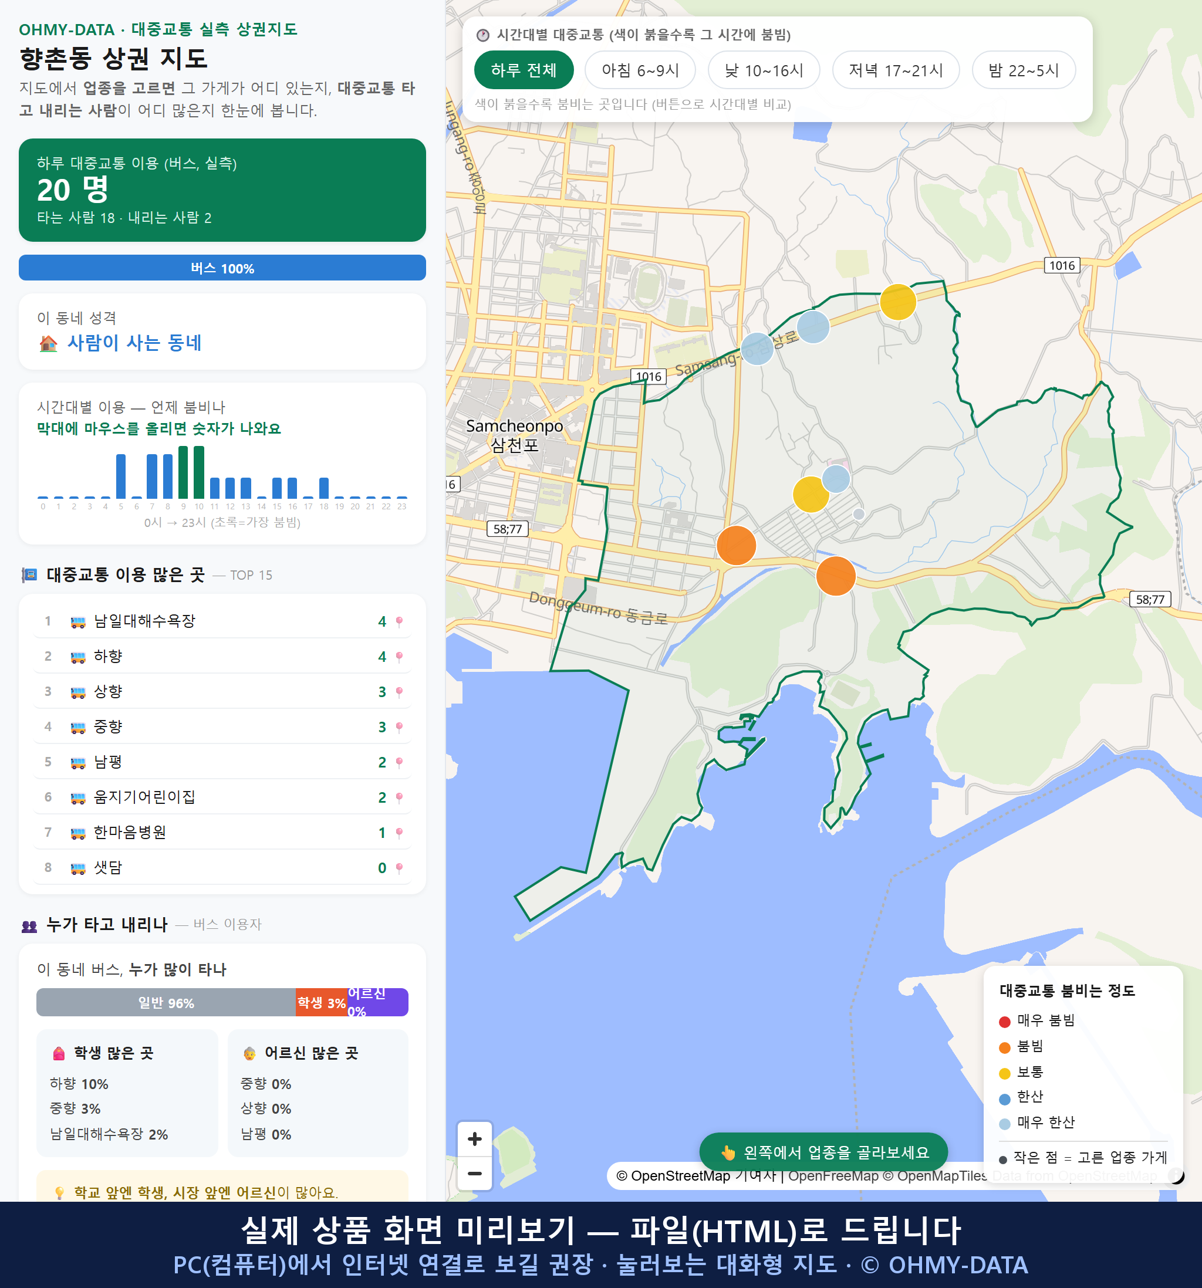Click the bus icon next to 남평
The width and height of the screenshot is (1202, 1288).
tap(77, 763)
